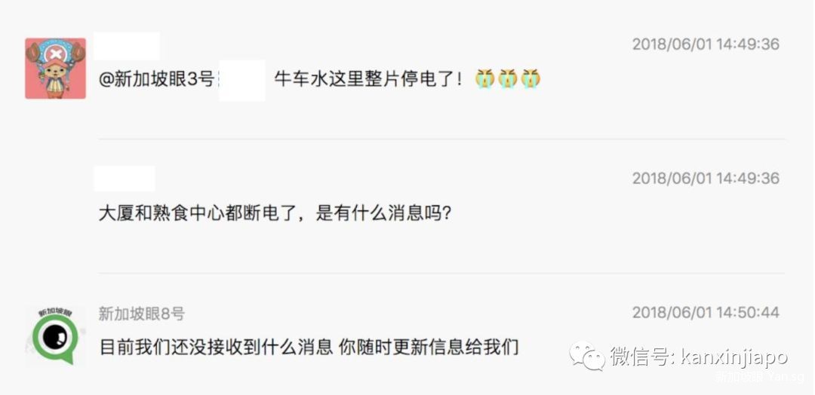The height and width of the screenshot is (395, 815).
Task: Click the first crying emoji
Action: [484, 78]
